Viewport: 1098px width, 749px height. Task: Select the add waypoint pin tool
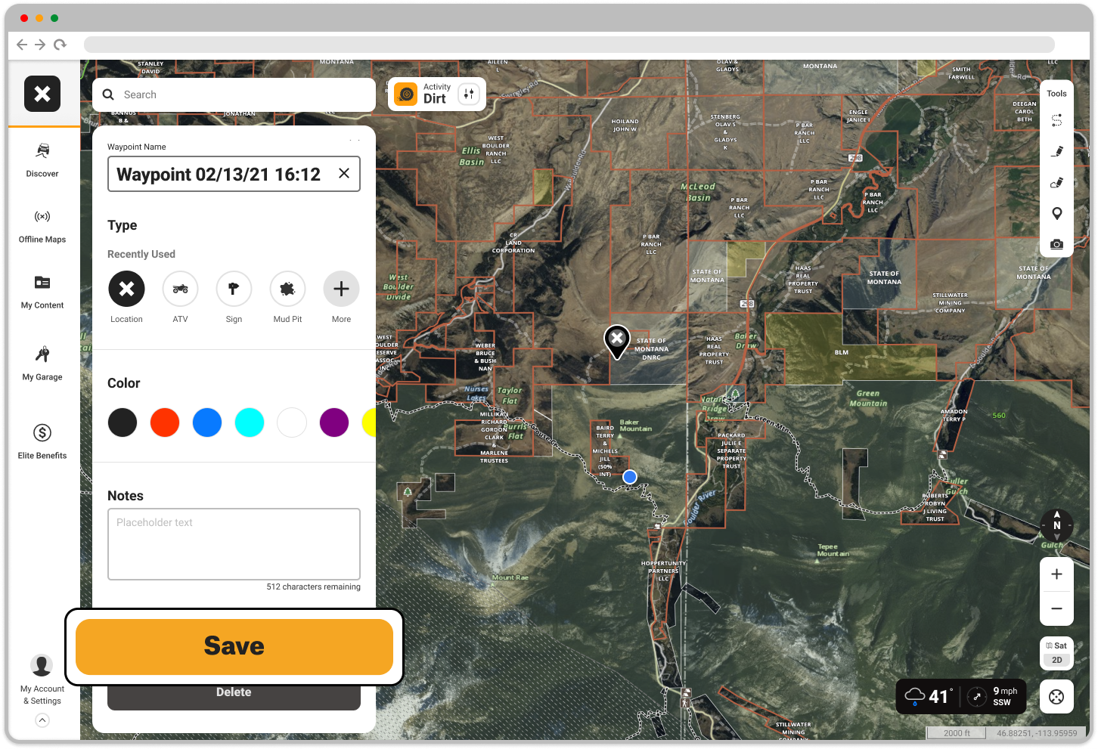[x=1057, y=213]
